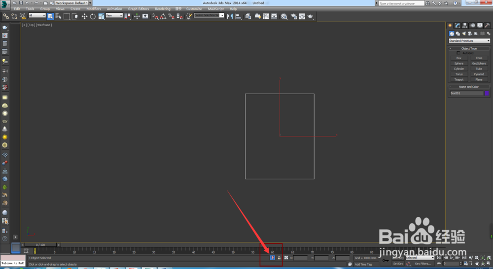Click the Align tool
Image resolution: width=493 pixels, height=269 pixels.
click(x=238, y=16)
